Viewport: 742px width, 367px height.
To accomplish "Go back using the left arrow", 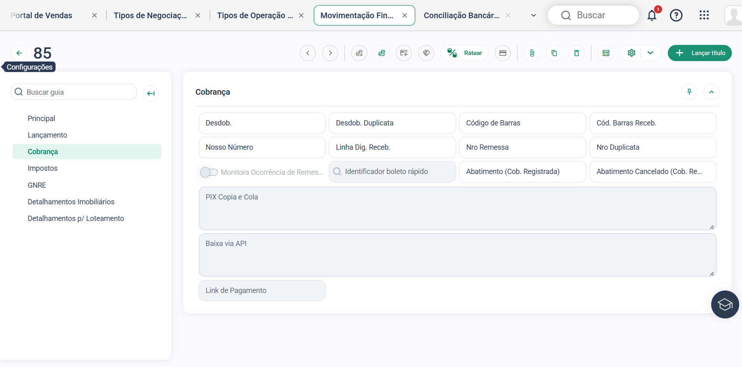I will tap(19, 53).
